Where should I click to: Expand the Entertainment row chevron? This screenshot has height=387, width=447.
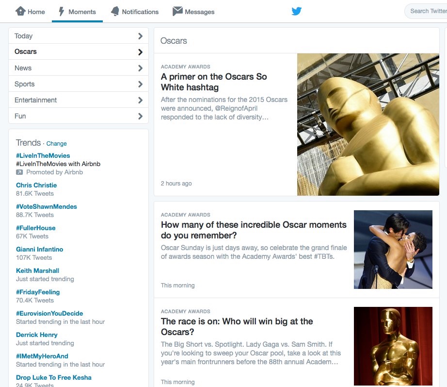140,100
